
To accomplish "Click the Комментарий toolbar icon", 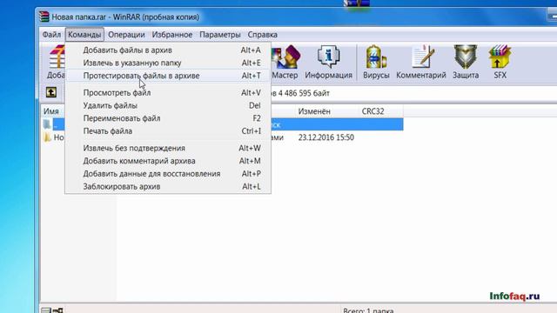I will (x=421, y=62).
